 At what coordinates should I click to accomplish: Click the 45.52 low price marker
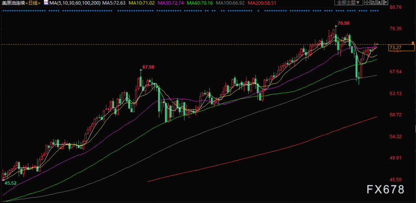tap(10, 183)
